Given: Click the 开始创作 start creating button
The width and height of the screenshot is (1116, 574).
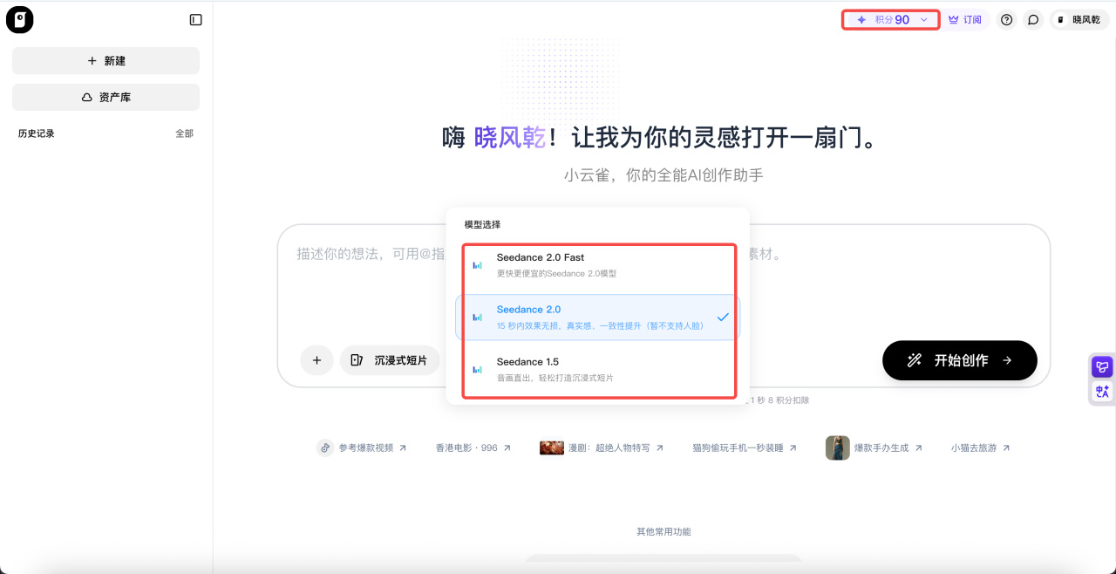Looking at the screenshot, I should click(x=960, y=360).
